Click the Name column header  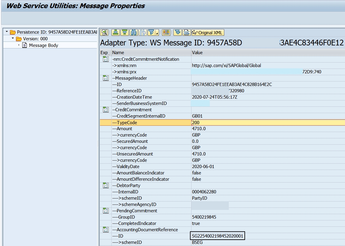120,52
